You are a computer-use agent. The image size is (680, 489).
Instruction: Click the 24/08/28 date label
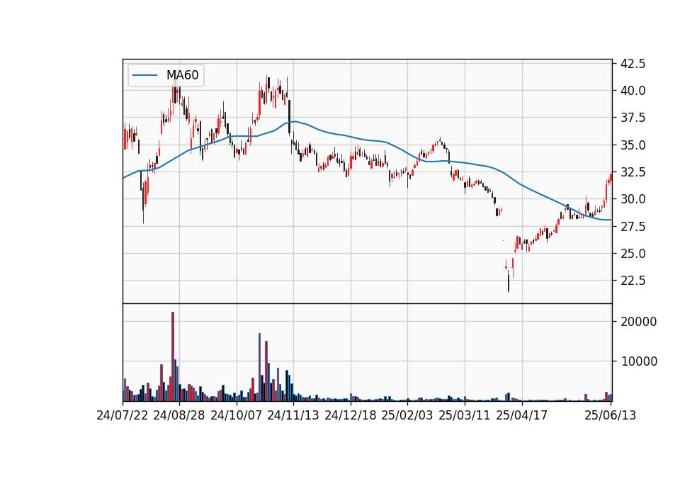point(179,415)
